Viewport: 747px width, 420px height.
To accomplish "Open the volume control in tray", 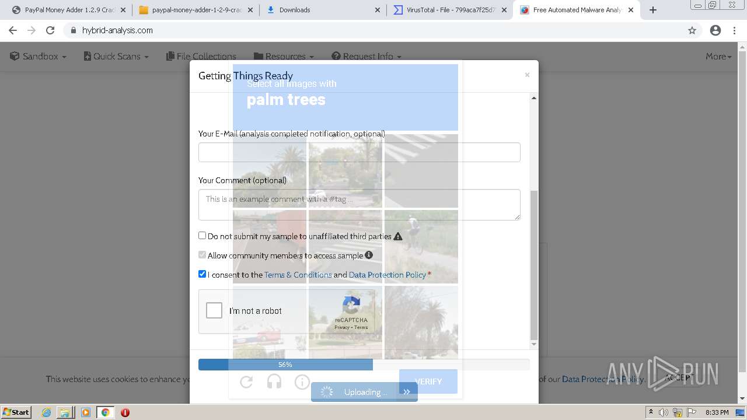I will (x=664, y=412).
